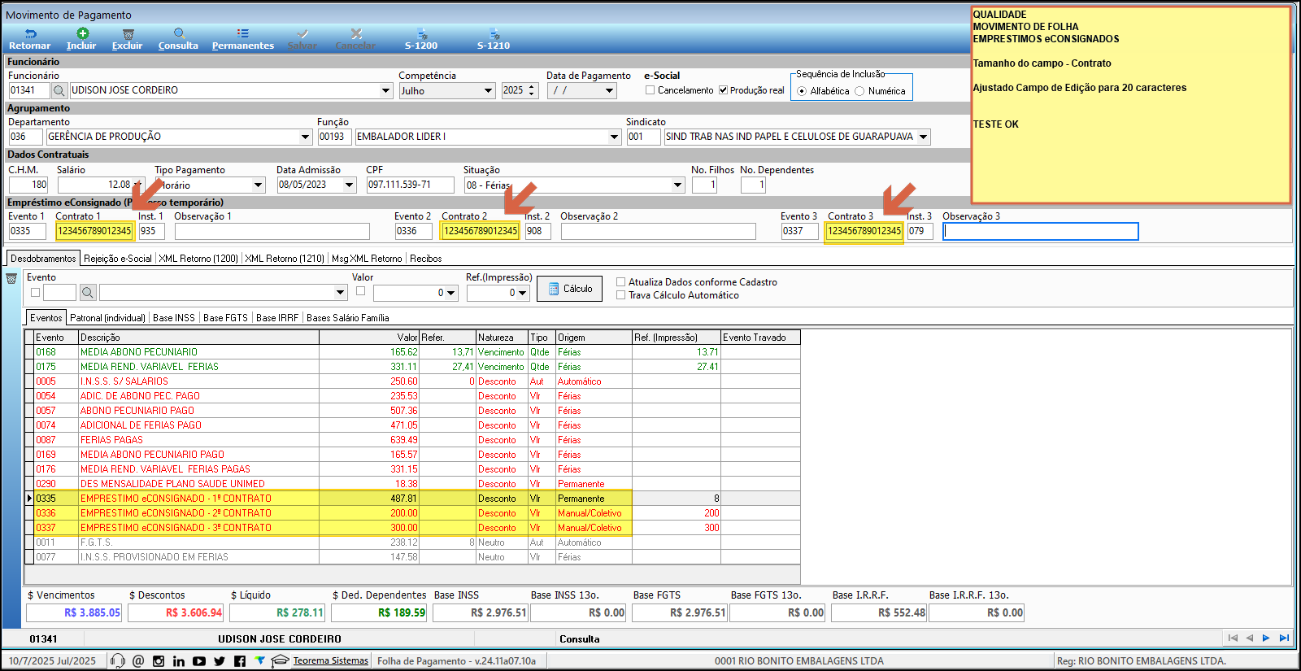Enable Trava Cálculo Automático checkbox
Screen dimensions: 1301x671
620,295
